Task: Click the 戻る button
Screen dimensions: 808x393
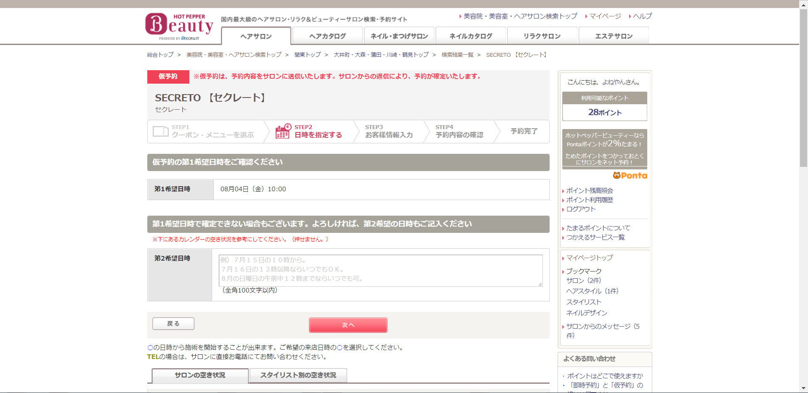Action: point(173,324)
